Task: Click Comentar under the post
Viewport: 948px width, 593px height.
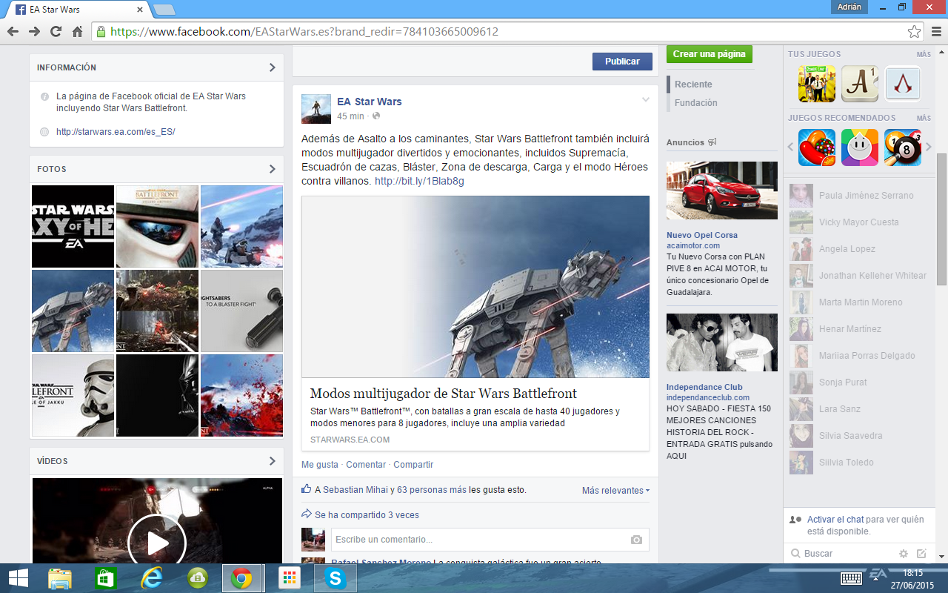Action: click(x=366, y=465)
